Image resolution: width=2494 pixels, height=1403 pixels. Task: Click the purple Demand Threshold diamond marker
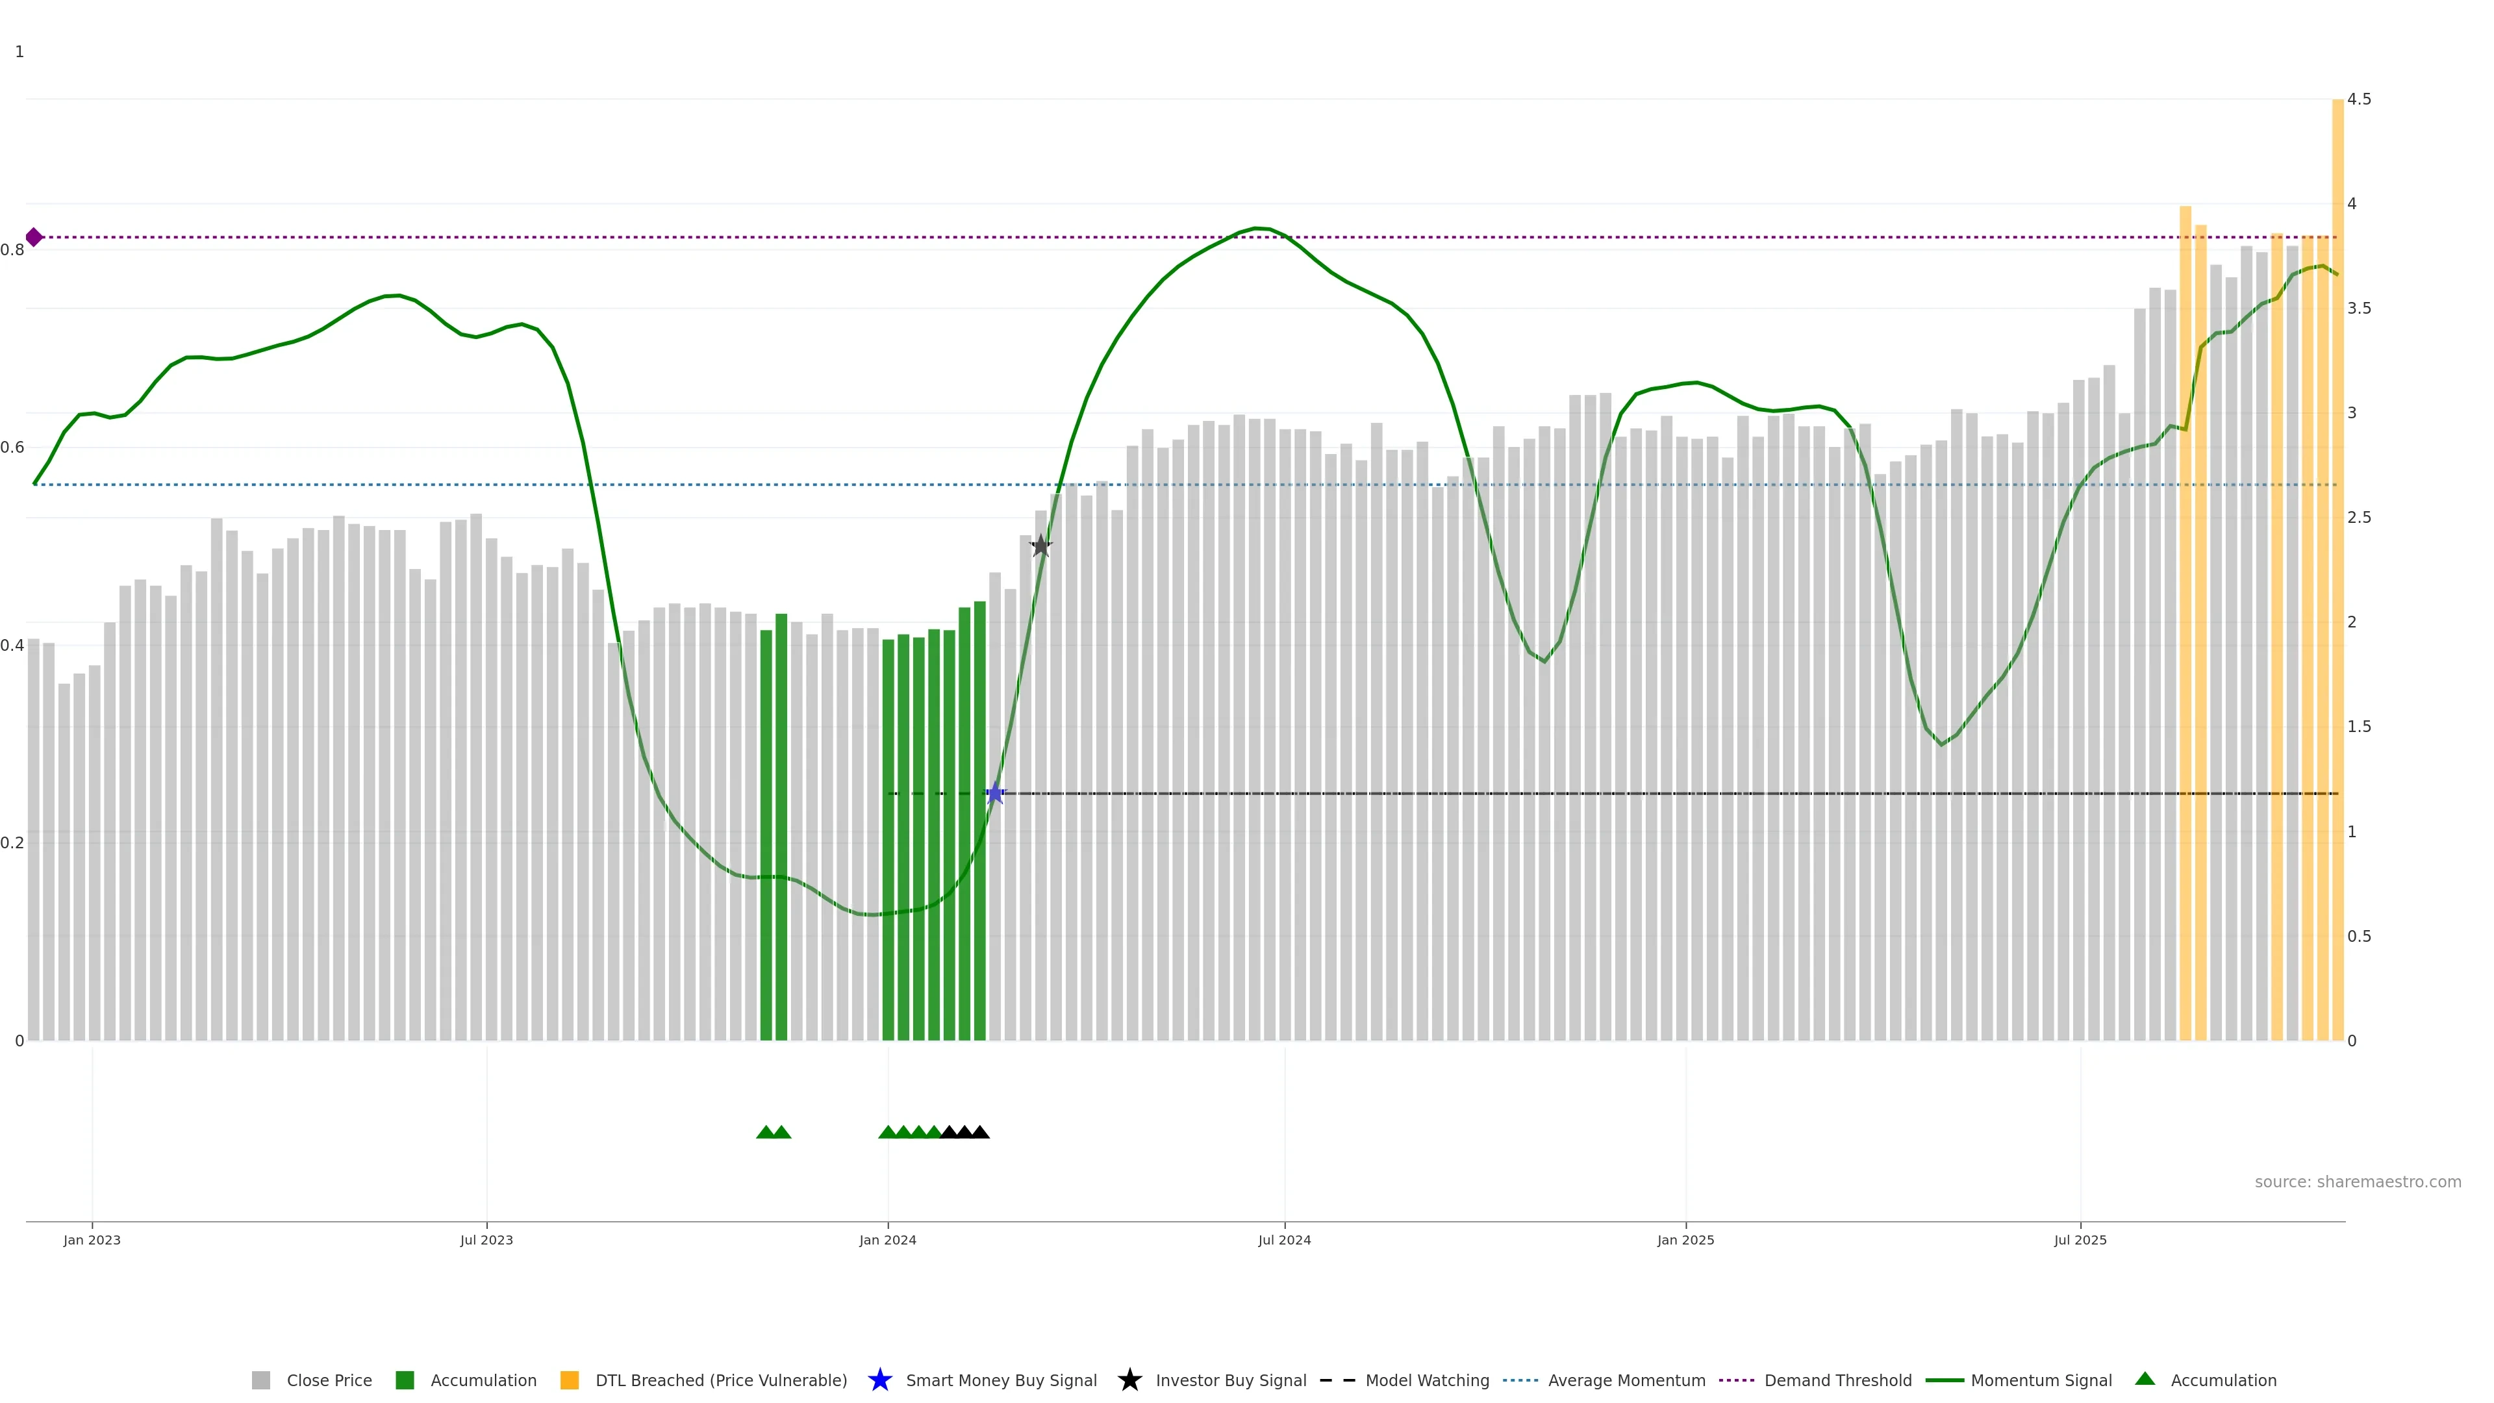coord(34,237)
